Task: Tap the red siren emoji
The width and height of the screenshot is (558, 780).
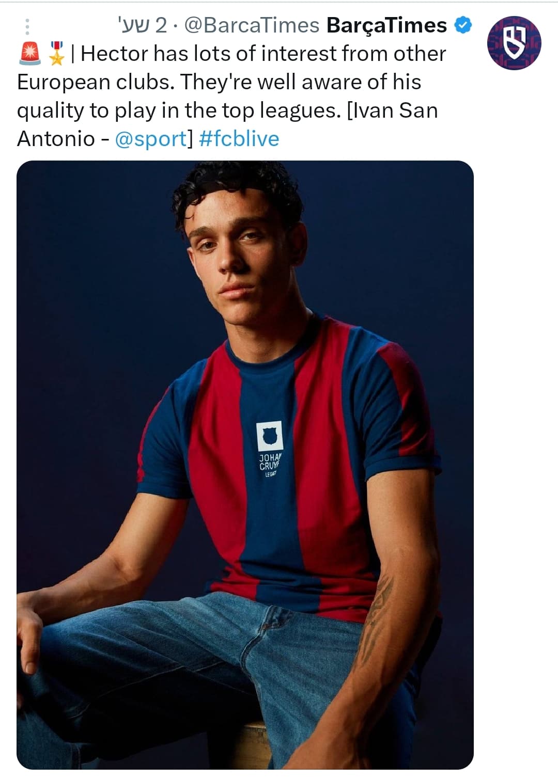Action: tap(29, 54)
